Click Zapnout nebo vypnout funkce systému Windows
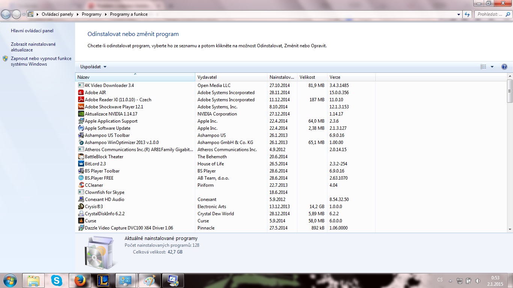This screenshot has width=513, height=288. [x=41, y=61]
